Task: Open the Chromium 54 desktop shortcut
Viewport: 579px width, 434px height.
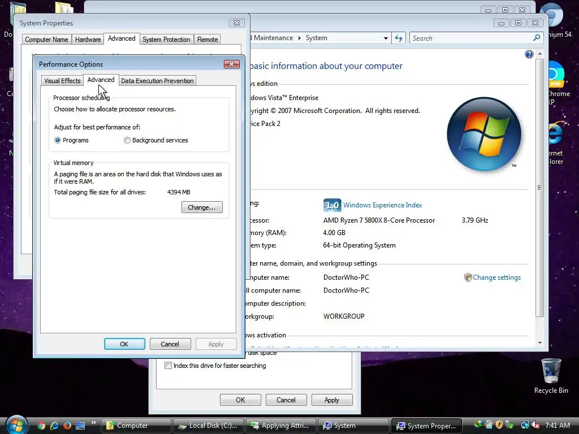Action: pos(554,19)
